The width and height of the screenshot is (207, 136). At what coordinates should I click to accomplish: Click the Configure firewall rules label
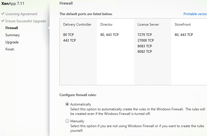tap(78, 95)
